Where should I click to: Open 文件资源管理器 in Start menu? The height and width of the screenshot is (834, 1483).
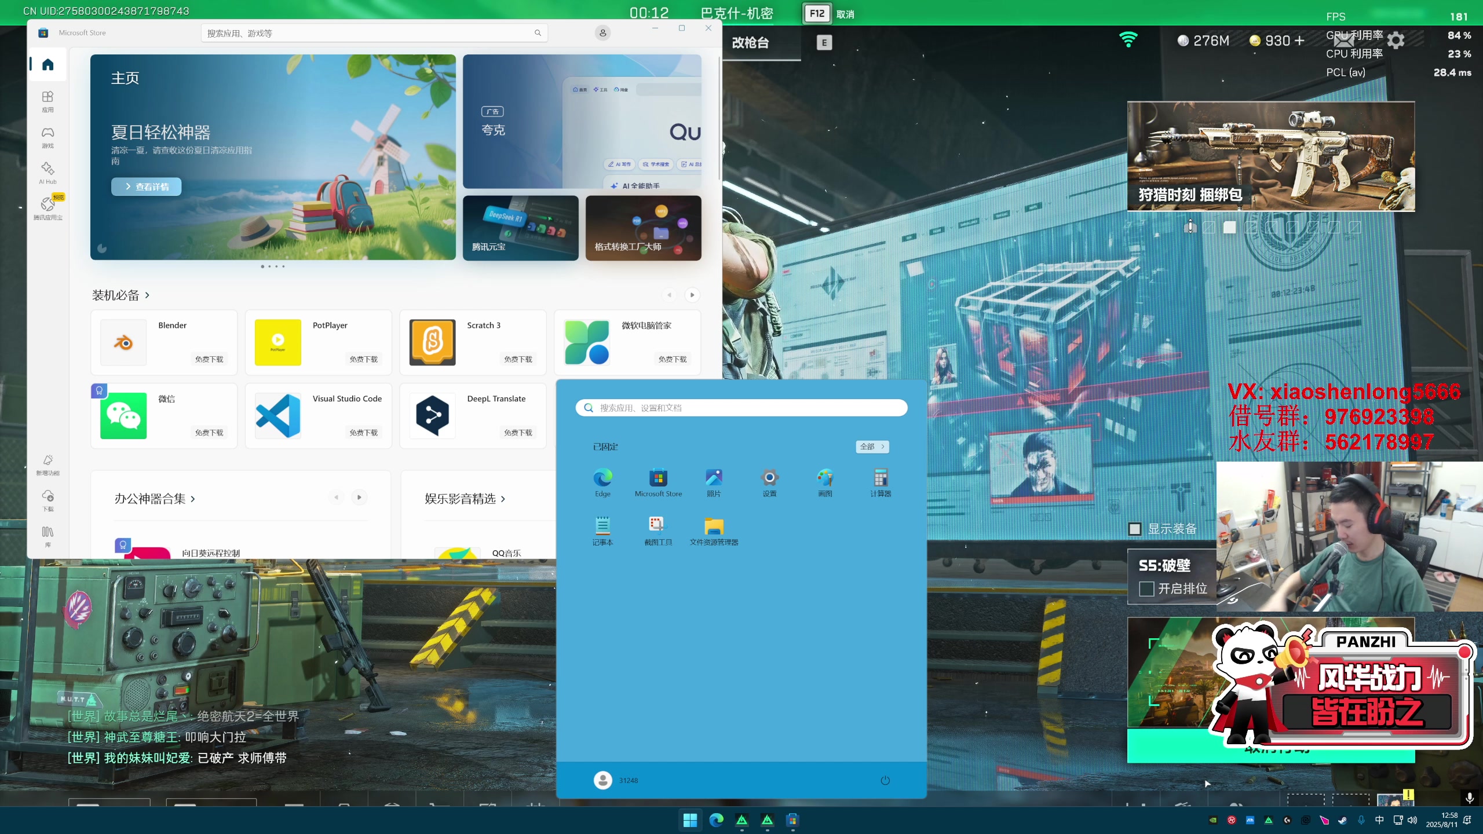(x=714, y=531)
